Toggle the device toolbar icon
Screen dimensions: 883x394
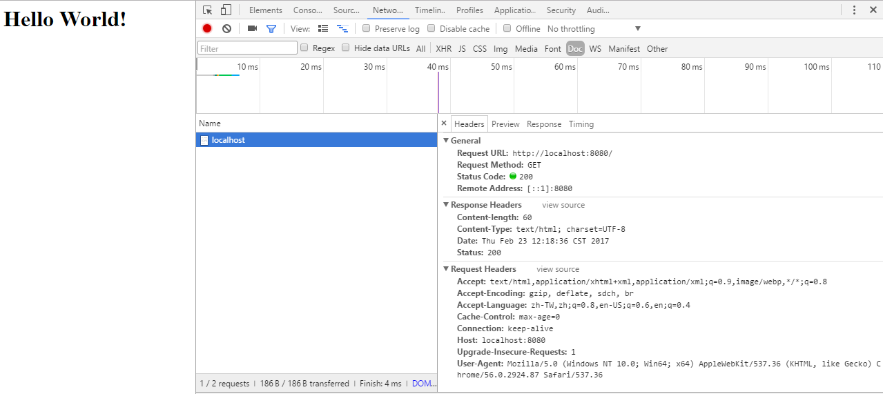[226, 10]
